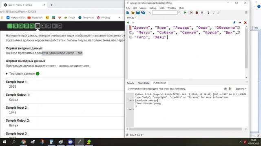Click the Step Into debug icon
The image size is (261, 146).
(208, 13)
